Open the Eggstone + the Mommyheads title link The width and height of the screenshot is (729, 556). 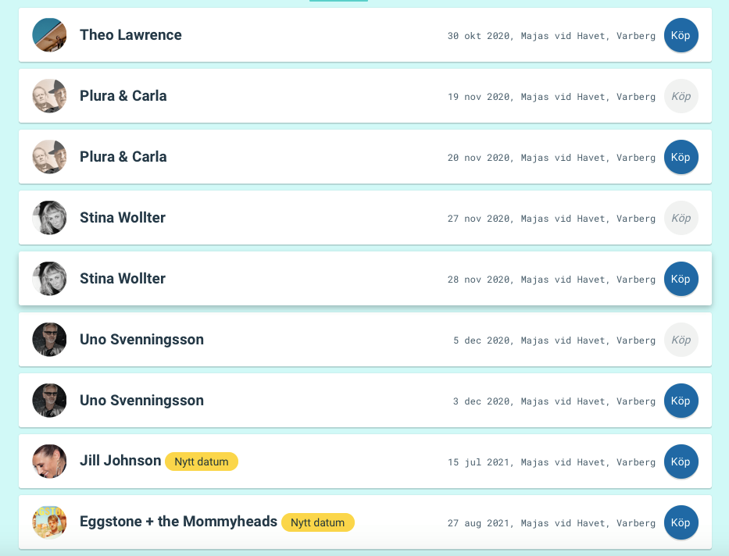pyautogui.click(x=178, y=522)
